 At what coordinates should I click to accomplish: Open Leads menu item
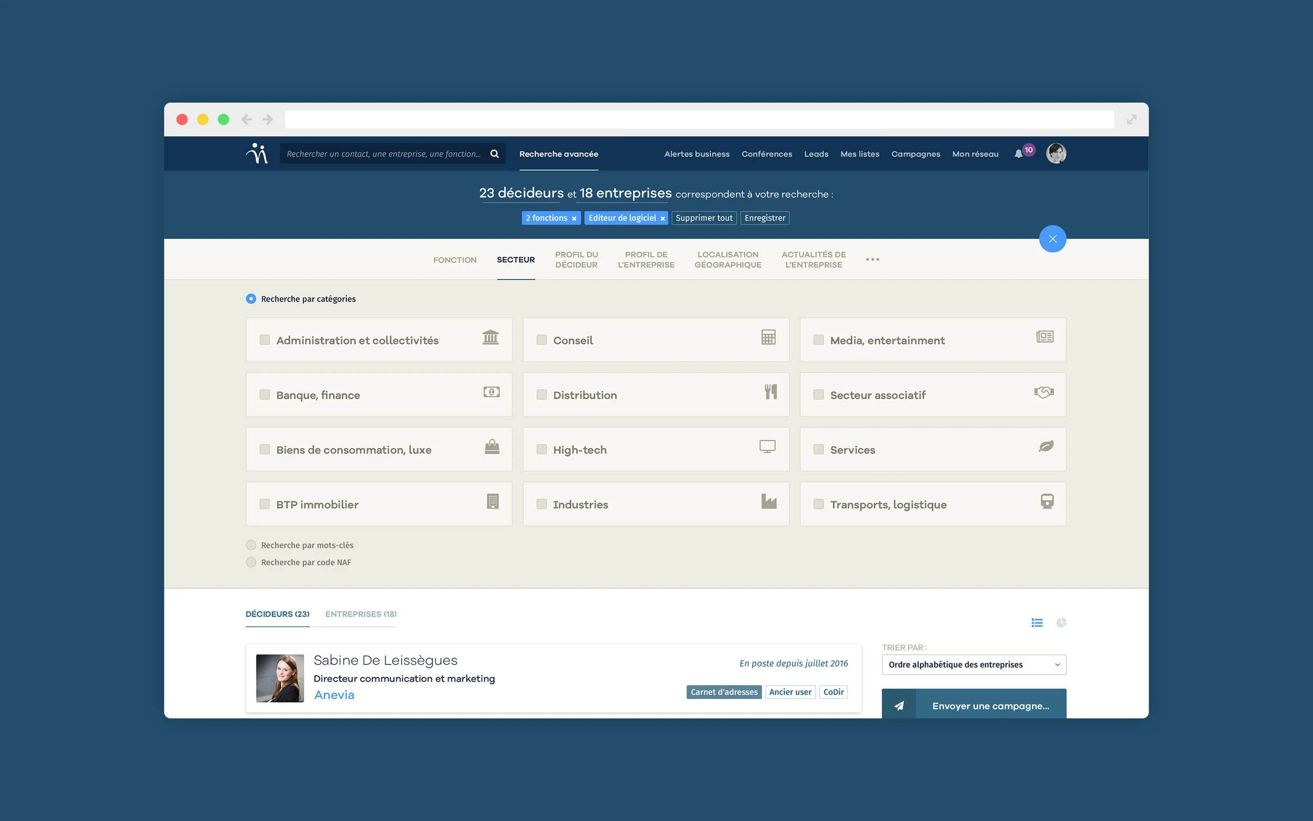816,154
